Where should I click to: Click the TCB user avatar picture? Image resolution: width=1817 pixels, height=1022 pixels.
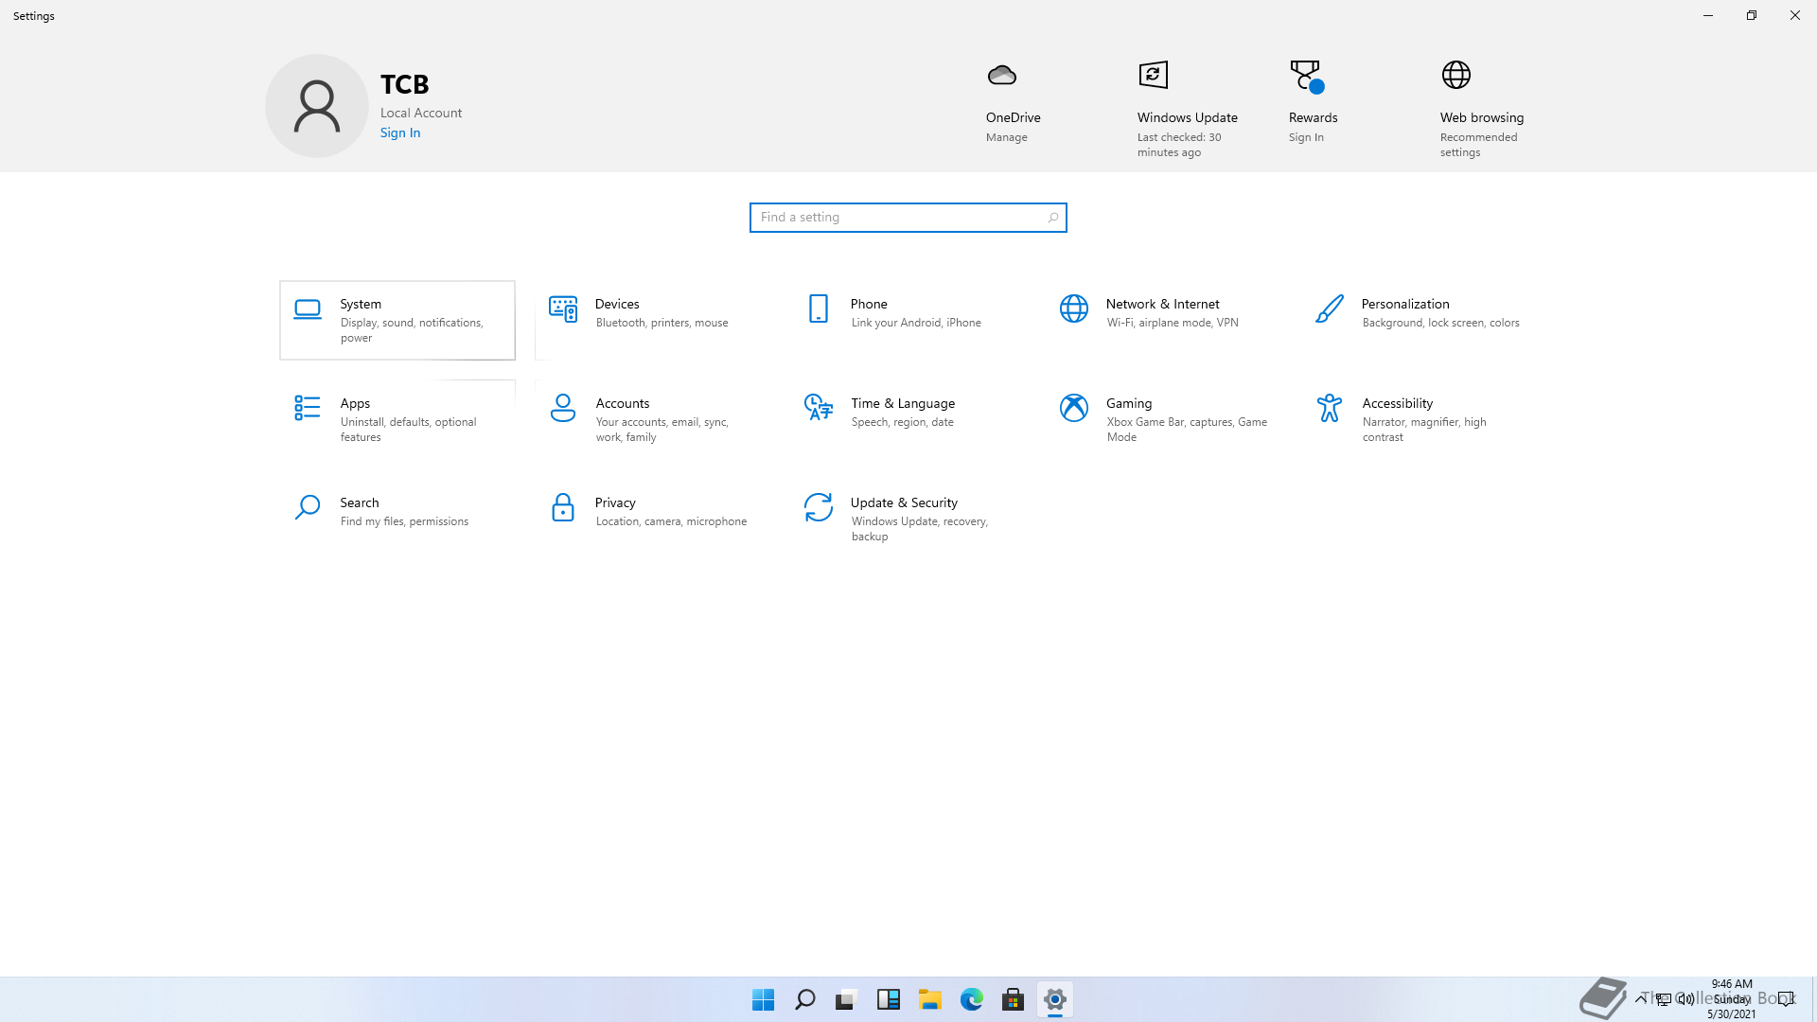tap(316, 106)
